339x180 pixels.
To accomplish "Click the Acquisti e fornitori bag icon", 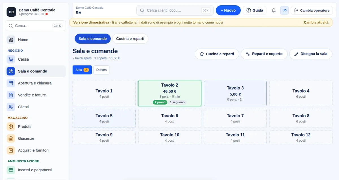I will [x=11, y=150].
